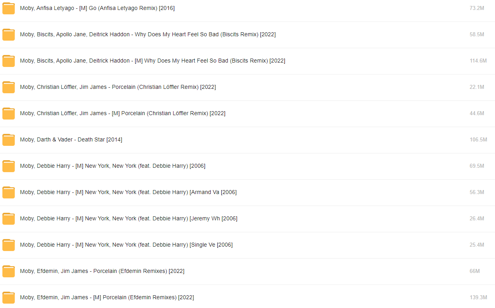
Task: Open Porcelain (Efdemin Remixes) [2022] 66M folder name
Action: coord(102,271)
